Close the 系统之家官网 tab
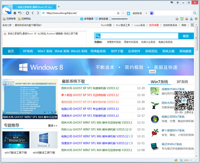Screen dimensions: 200x163 [x=54, y=7]
